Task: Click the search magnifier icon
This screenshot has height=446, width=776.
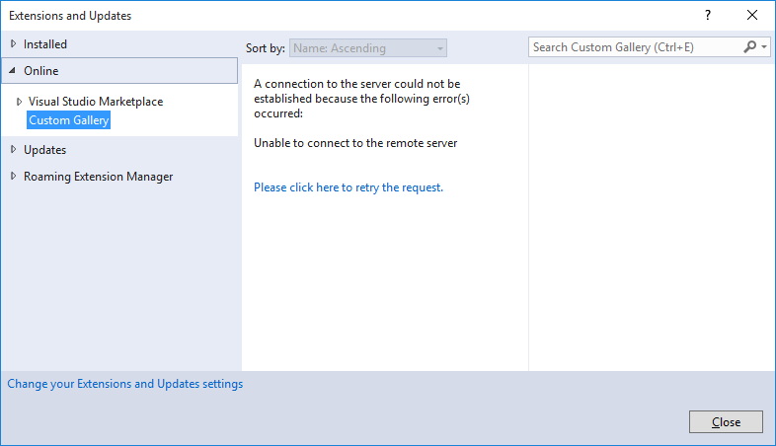Action: point(749,47)
